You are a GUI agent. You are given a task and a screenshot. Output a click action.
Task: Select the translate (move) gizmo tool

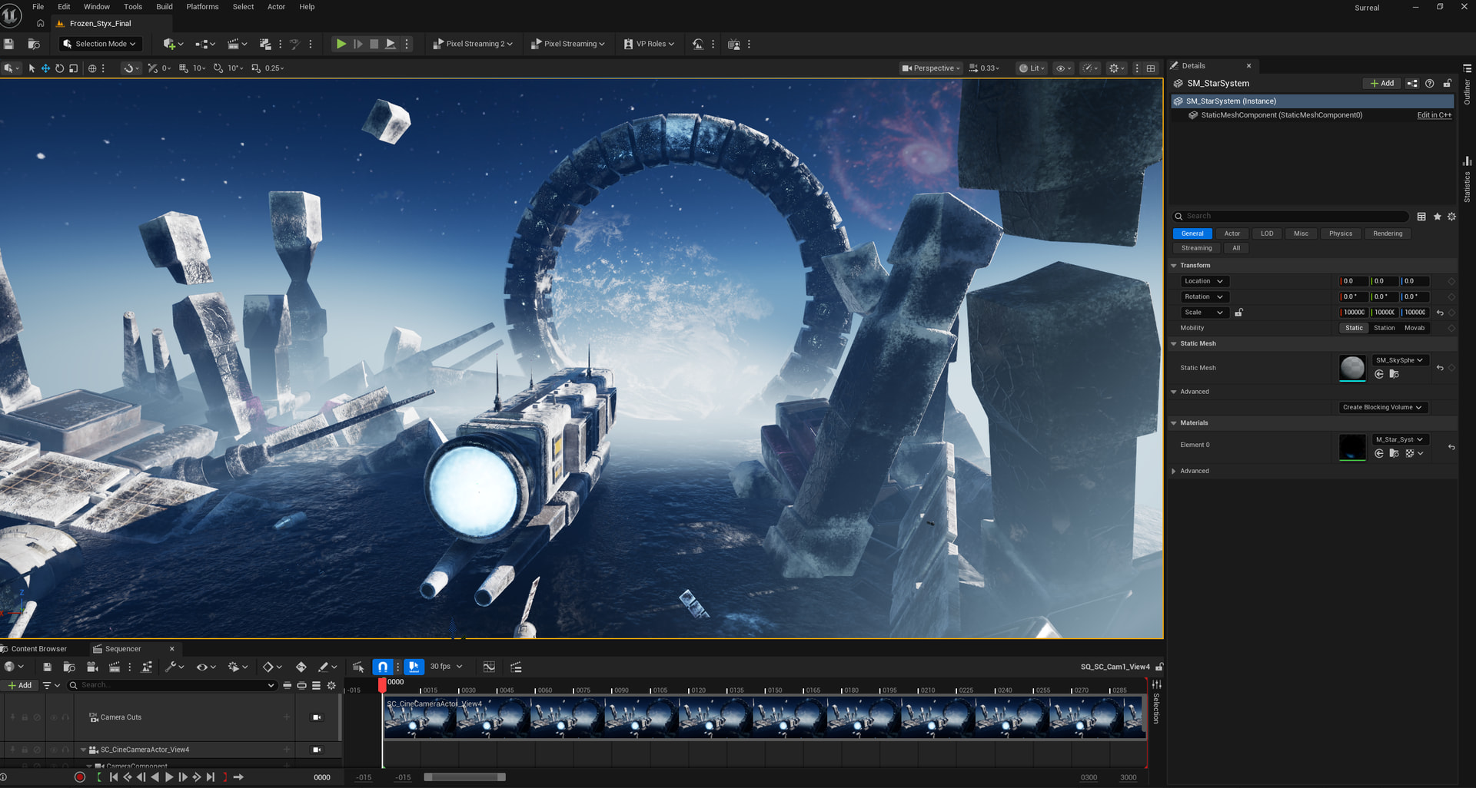pyautogui.click(x=45, y=68)
